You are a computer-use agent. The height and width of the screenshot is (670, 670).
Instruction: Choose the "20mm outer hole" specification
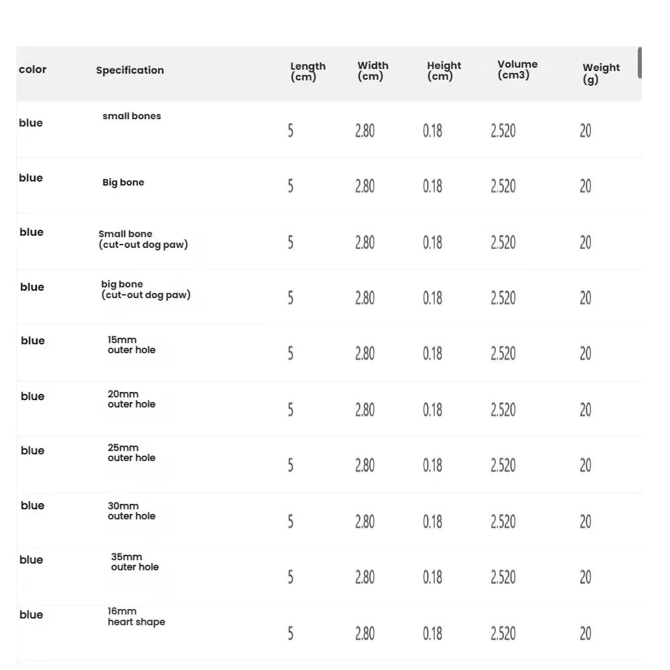131,399
